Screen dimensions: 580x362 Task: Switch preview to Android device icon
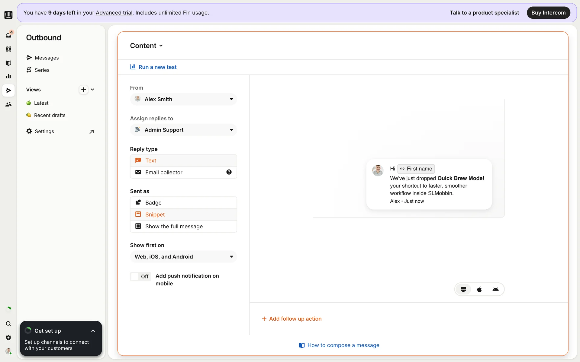[495, 290]
